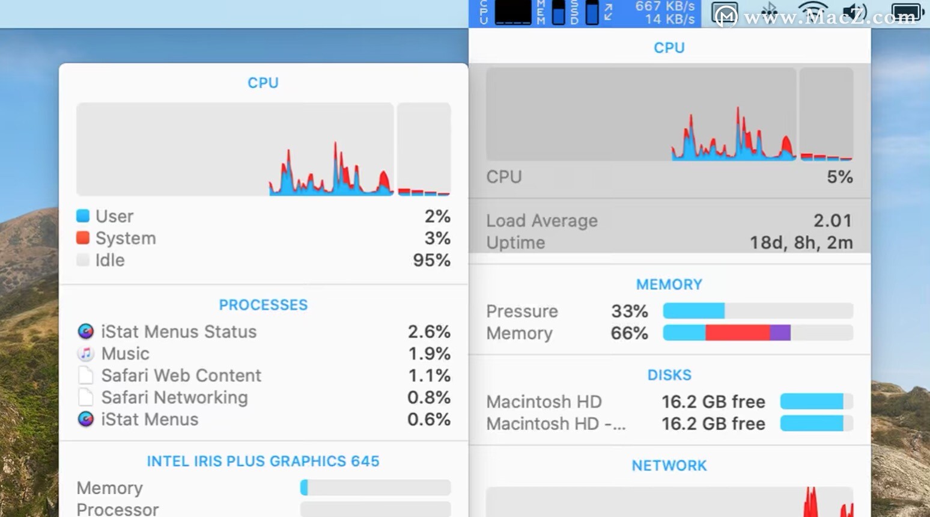Screen dimensions: 930x517
Task: Open the SSD bar in the menu bar
Action: click(x=592, y=13)
